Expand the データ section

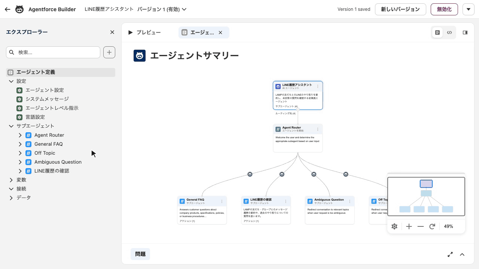pyautogui.click(x=11, y=198)
